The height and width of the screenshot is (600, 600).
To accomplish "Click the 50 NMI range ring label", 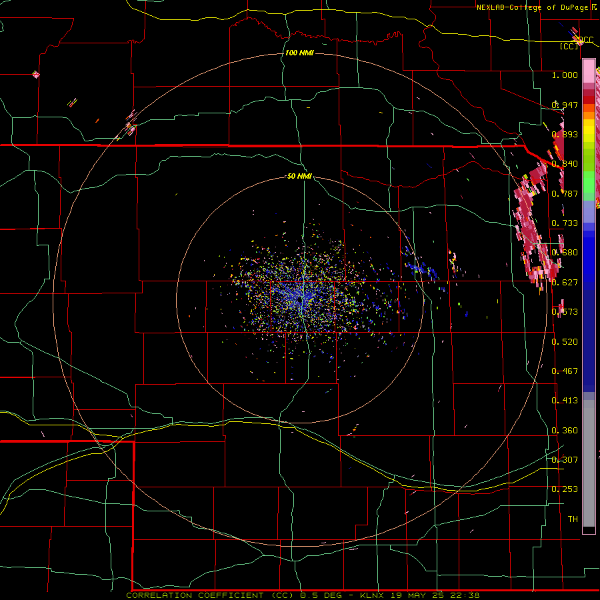I will (299, 176).
